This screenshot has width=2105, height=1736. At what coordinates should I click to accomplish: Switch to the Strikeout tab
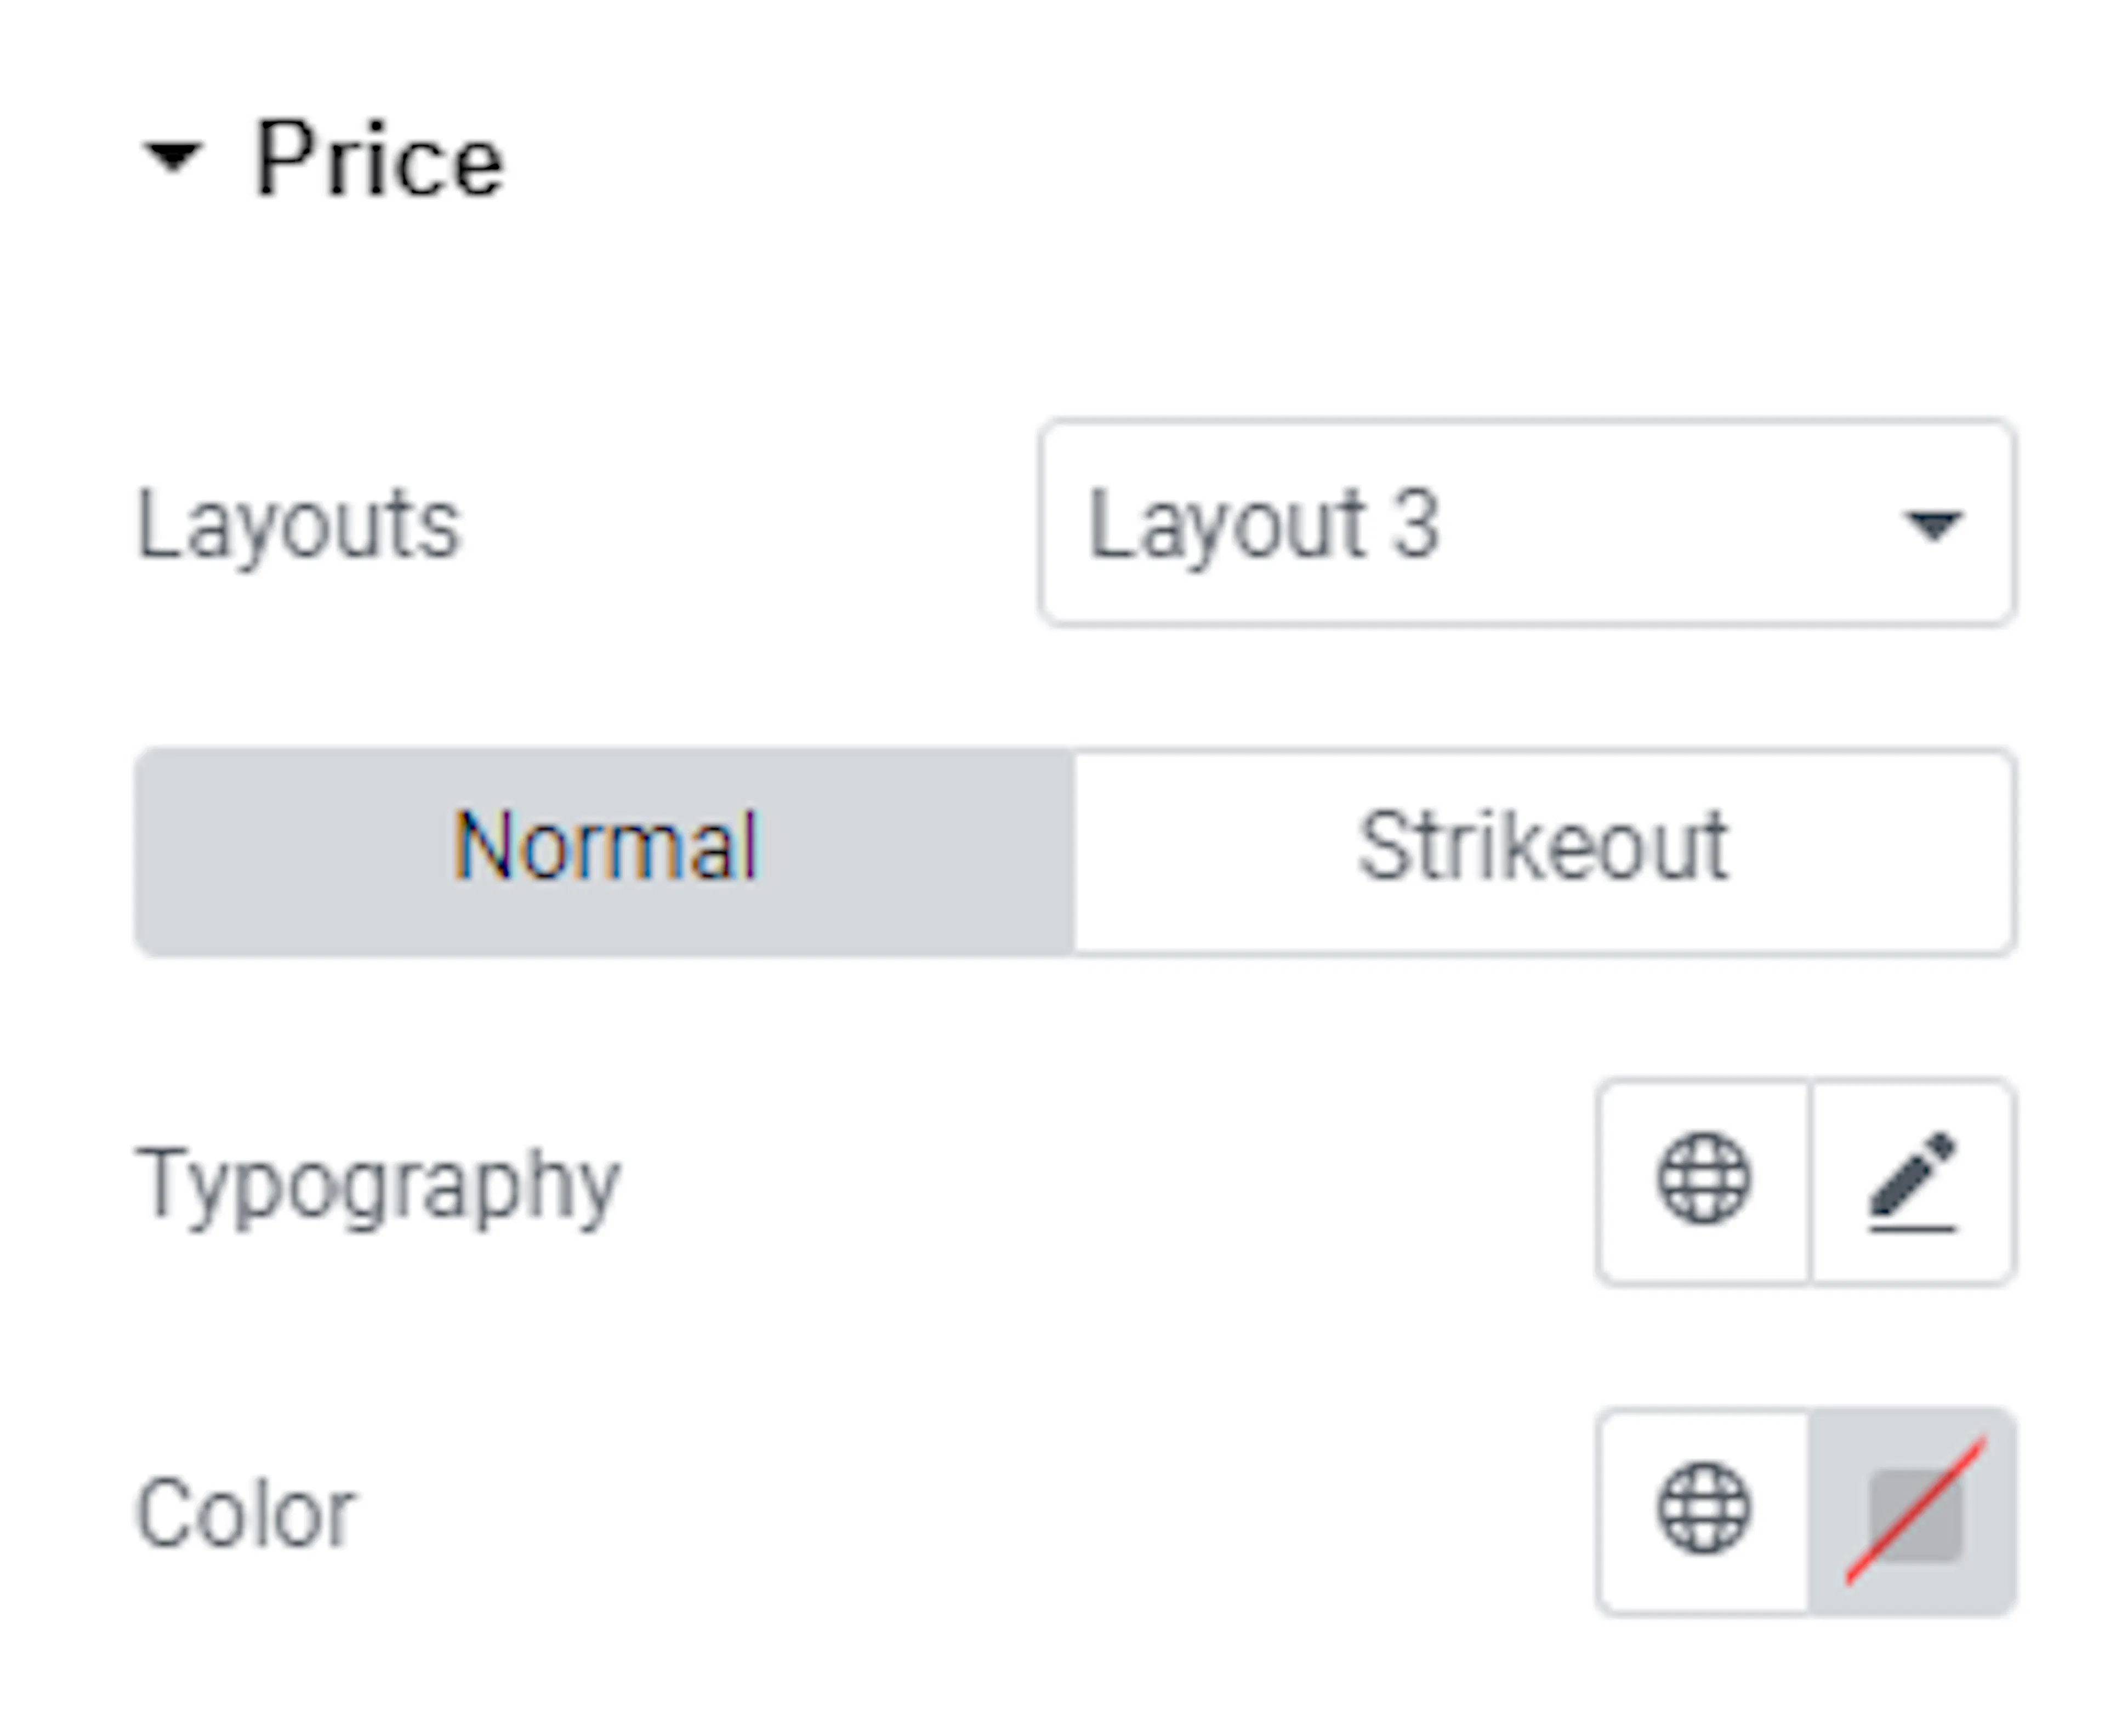tap(1544, 852)
